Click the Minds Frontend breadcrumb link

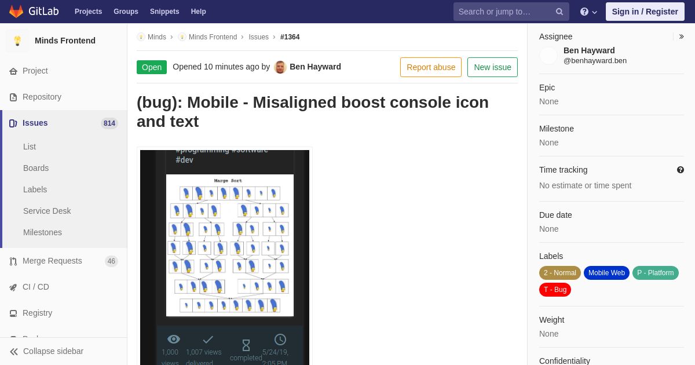tap(213, 37)
